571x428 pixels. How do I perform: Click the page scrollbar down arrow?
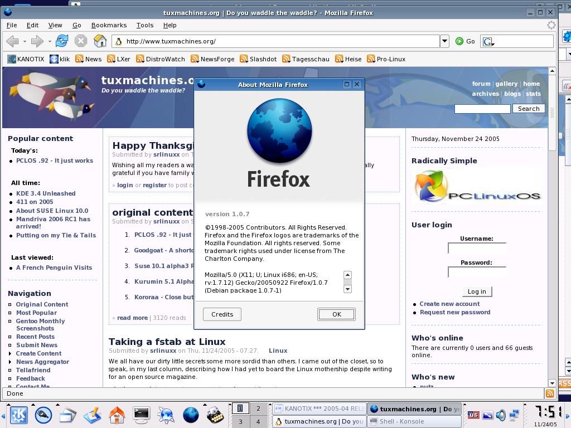552,383
